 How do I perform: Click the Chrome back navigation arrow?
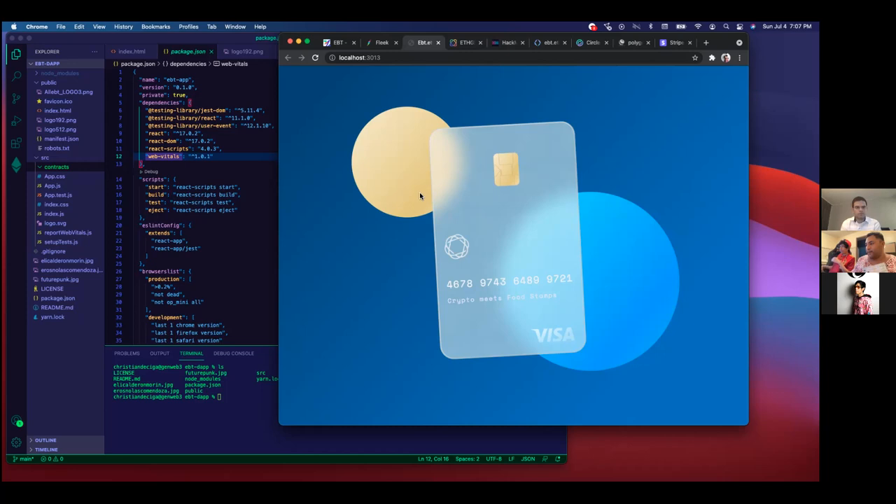[x=288, y=57]
